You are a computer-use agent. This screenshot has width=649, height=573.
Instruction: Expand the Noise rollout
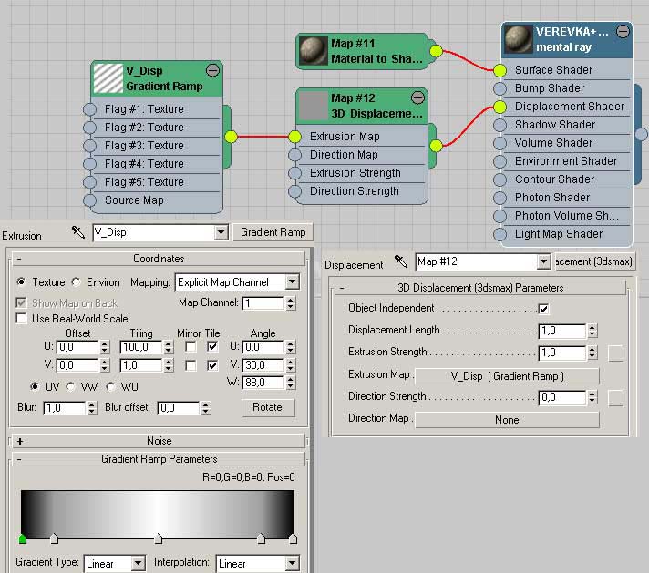[20, 441]
